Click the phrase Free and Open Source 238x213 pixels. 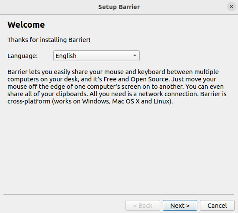(136, 79)
